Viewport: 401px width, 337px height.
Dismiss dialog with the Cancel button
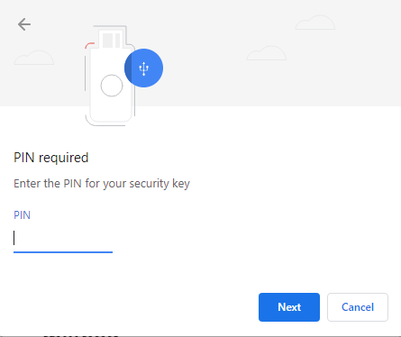click(x=358, y=307)
